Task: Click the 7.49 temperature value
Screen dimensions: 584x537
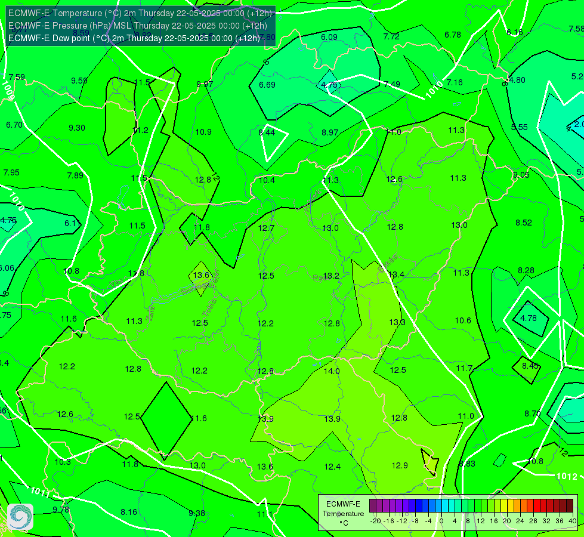Action: [392, 84]
